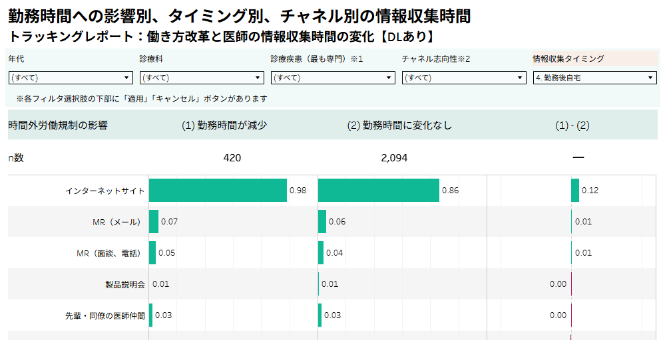Select the 先輩・同僚の医師仲間 row label
The image size is (663, 340).
[x=105, y=315]
